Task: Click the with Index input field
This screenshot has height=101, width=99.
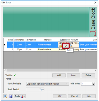Action: pos(87,84)
